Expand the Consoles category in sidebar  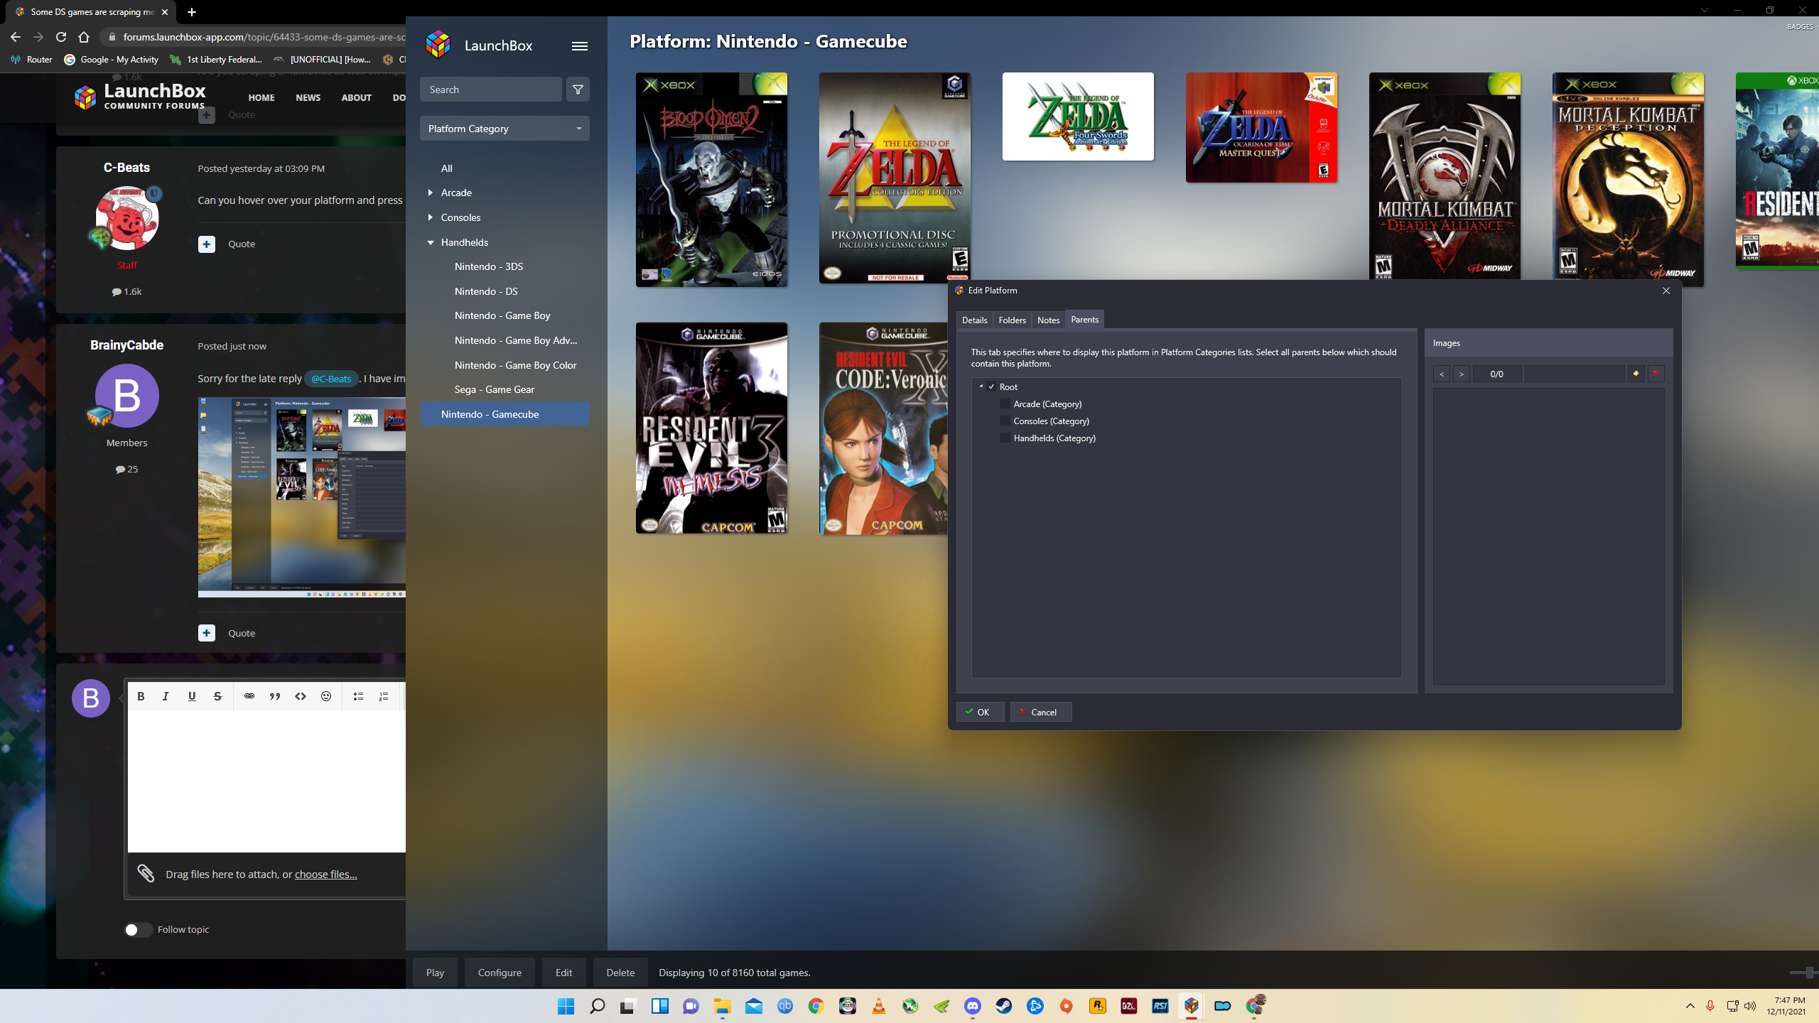pyautogui.click(x=431, y=217)
